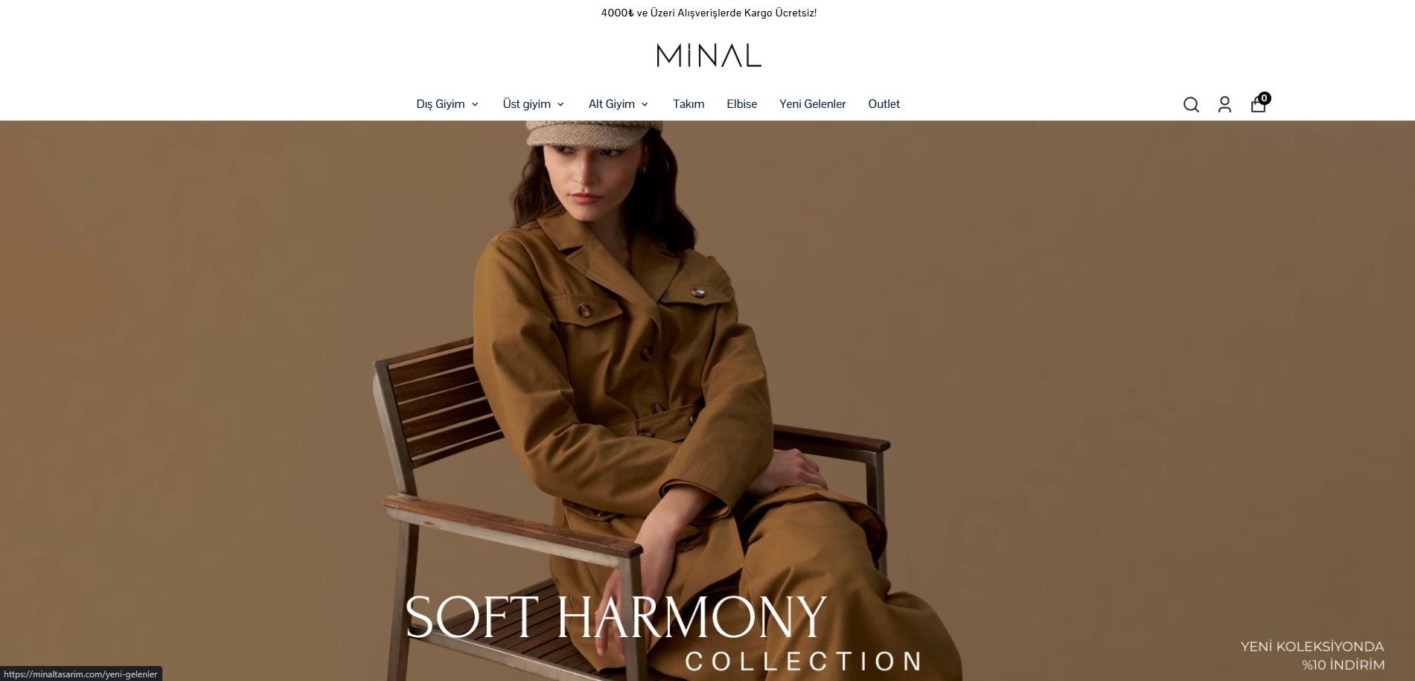The width and height of the screenshot is (1415, 681).
Task: Open the Dış Giyim menu
Action: tap(441, 104)
